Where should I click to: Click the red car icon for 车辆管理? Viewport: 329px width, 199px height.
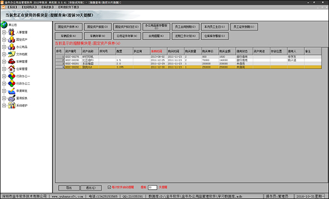[x=12, y=61]
